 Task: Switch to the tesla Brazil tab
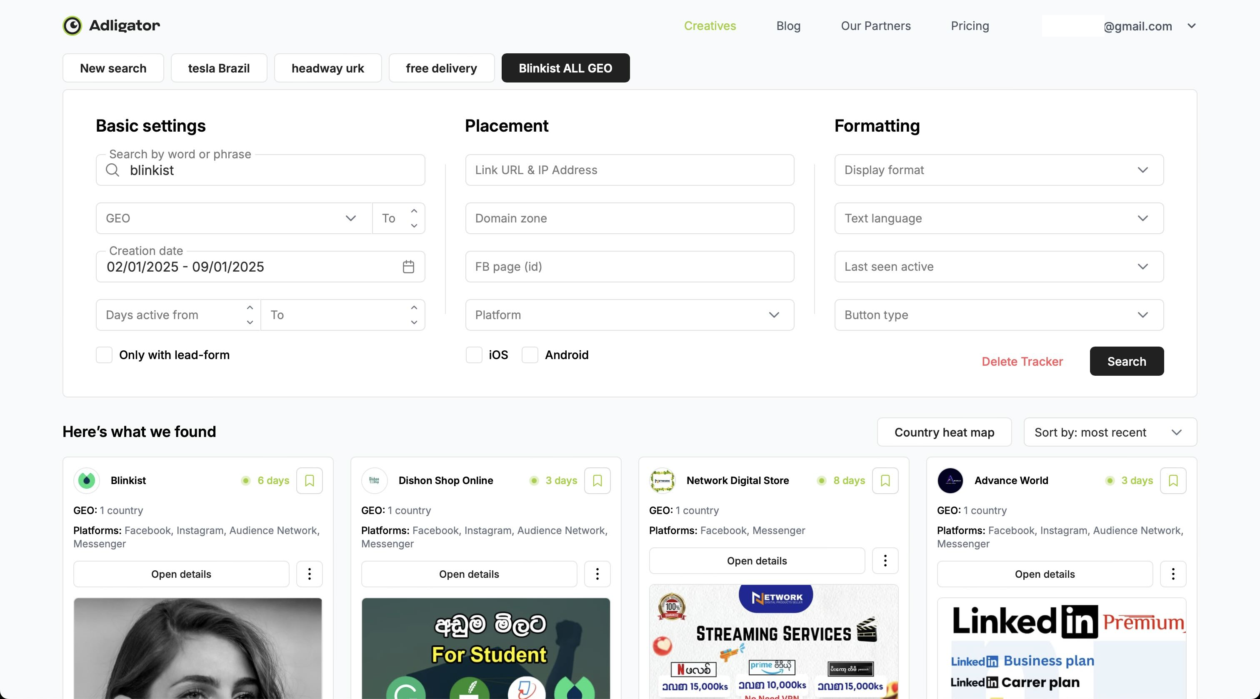pos(219,68)
